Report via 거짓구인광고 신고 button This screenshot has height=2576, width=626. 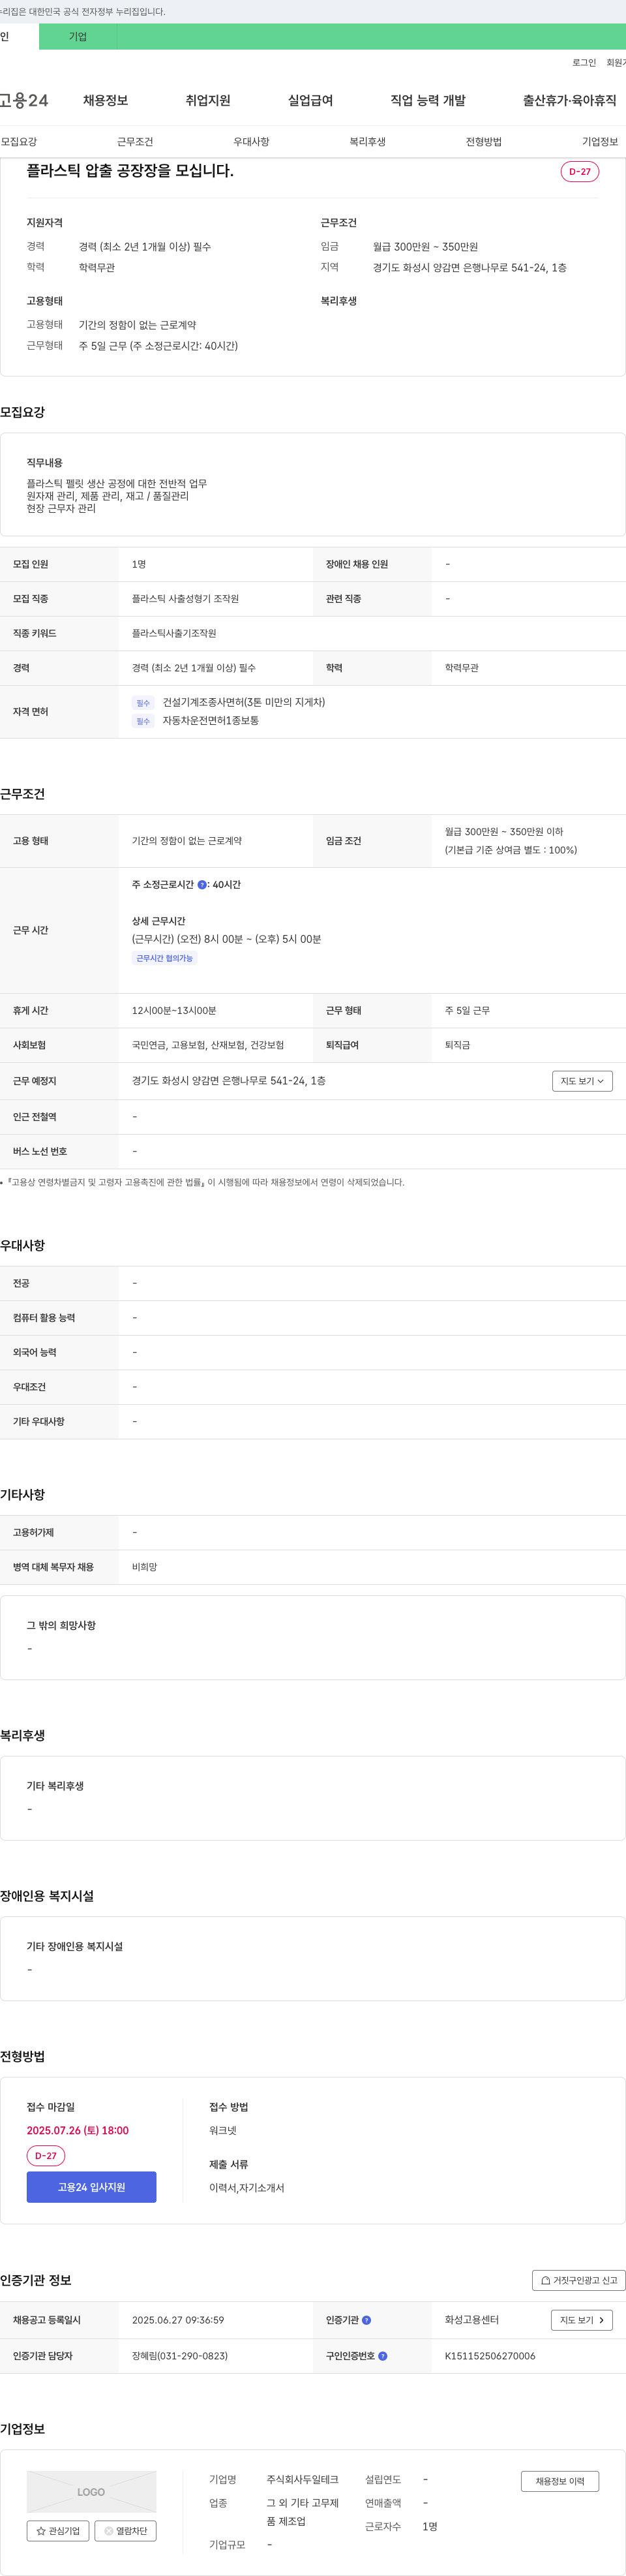(x=578, y=2280)
